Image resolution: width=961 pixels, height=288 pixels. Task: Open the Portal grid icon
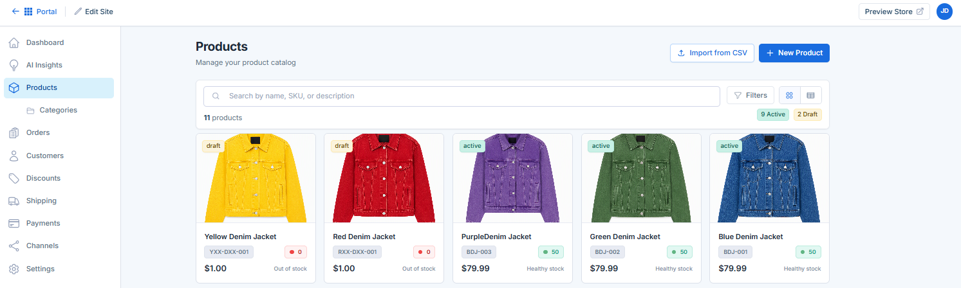[x=28, y=12]
